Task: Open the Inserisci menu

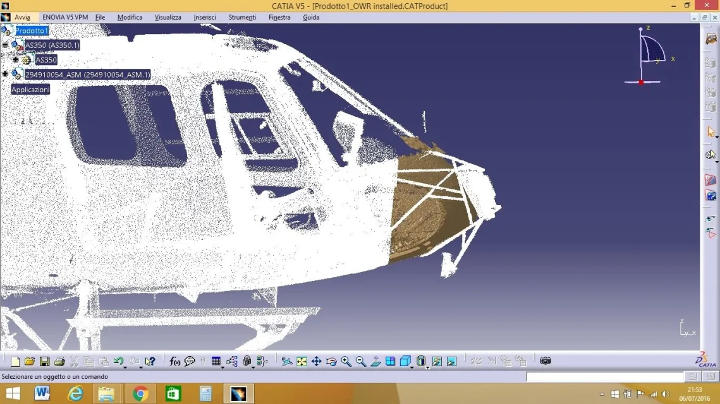Action: tap(204, 17)
